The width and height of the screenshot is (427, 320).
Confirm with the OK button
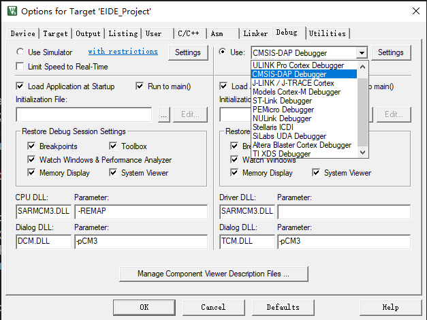(144, 308)
